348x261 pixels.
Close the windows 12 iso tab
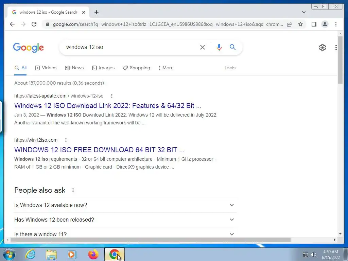[84, 12]
